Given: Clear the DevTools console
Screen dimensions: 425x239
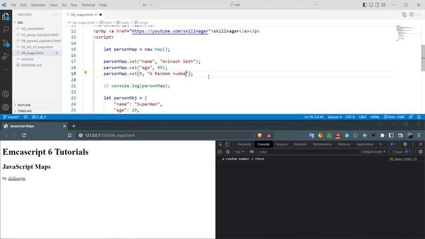Looking at the screenshot, I should [x=228, y=152].
